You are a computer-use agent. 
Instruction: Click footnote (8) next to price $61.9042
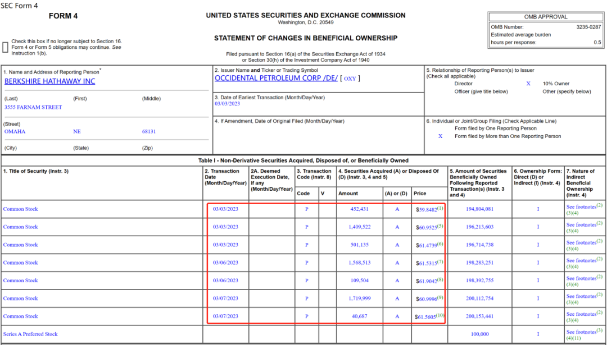(440, 279)
